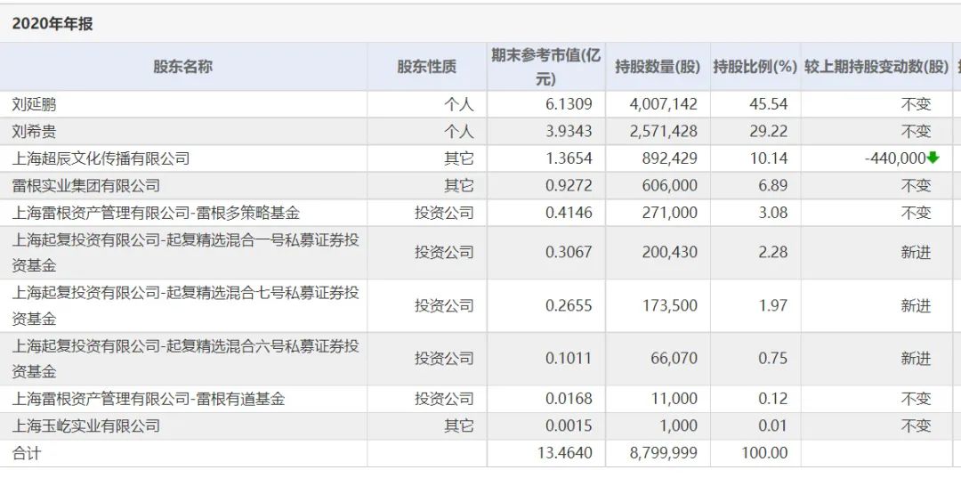
Task: Open shareholder 刘希贵
Action: tap(35, 132)
